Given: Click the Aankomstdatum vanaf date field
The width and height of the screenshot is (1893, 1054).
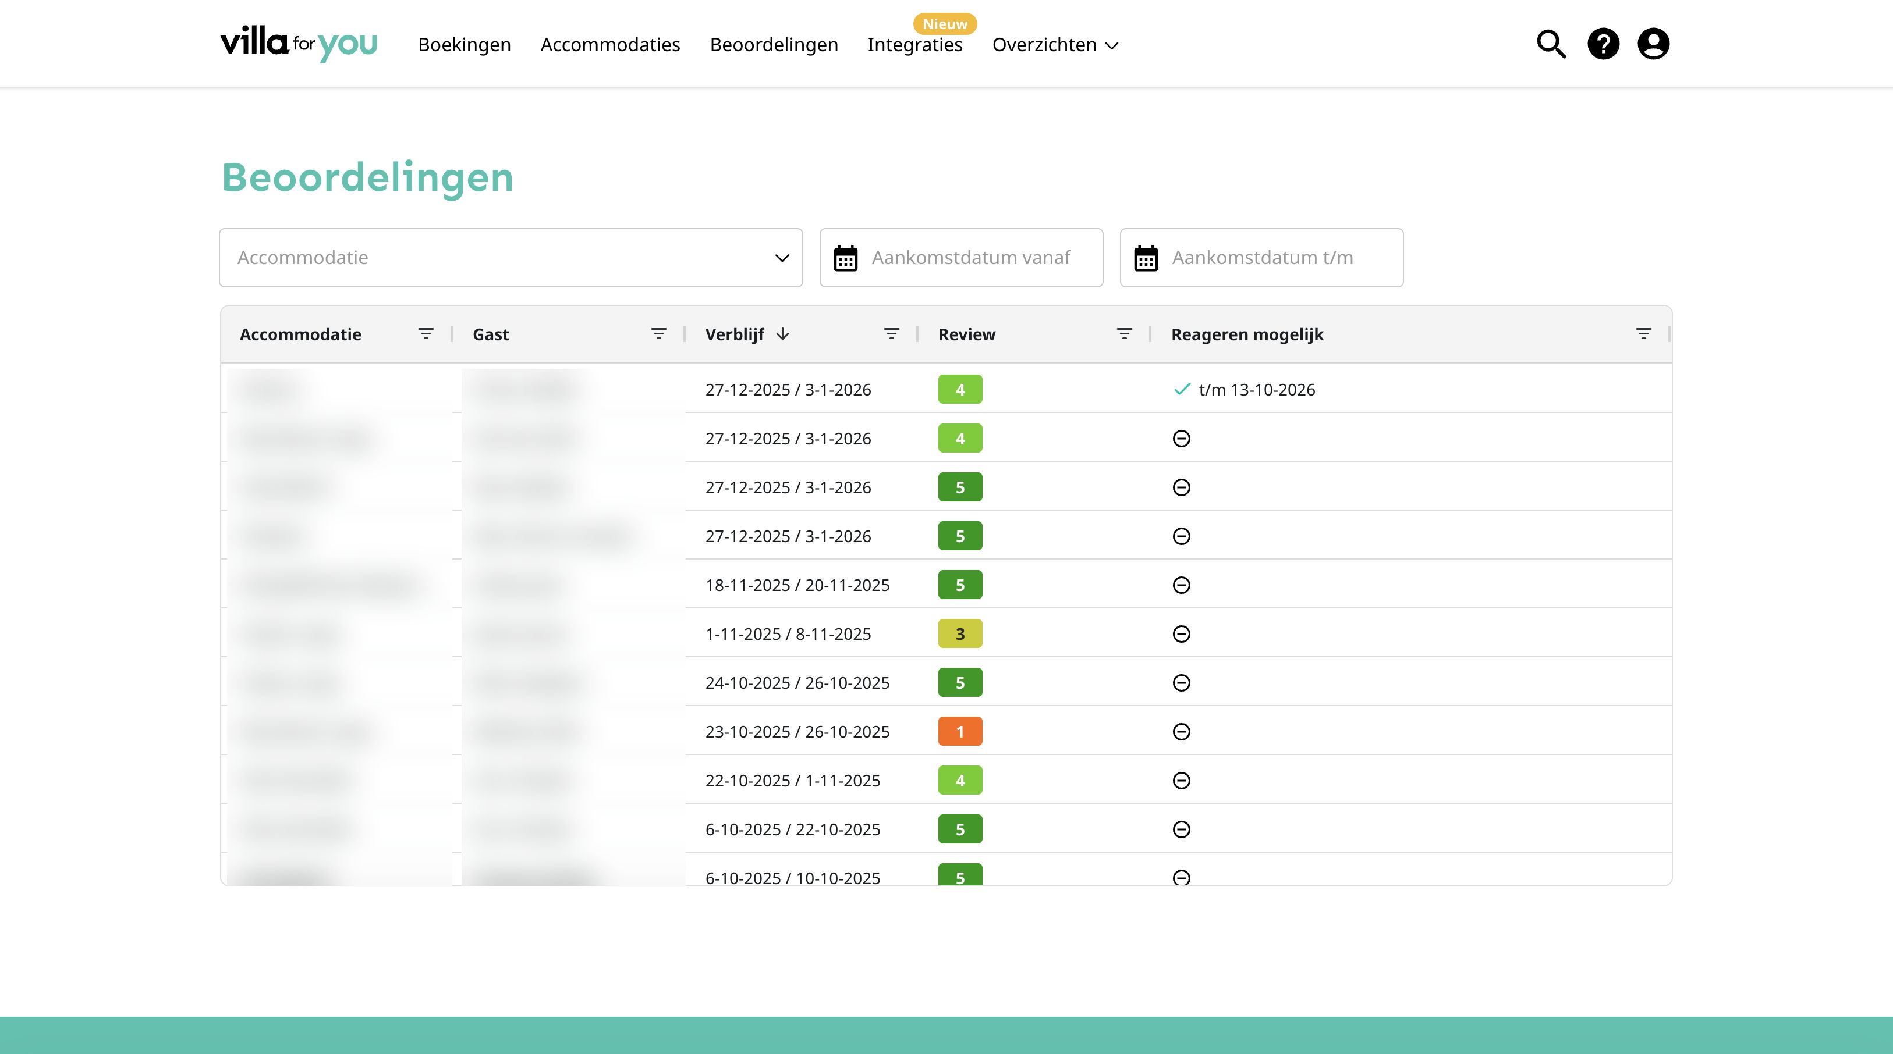Looking at the screenshot, I should click(961, 258).
